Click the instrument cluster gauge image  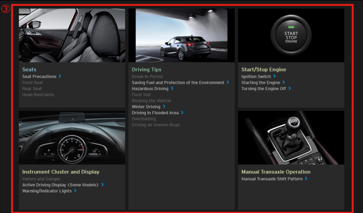point(72,138)
